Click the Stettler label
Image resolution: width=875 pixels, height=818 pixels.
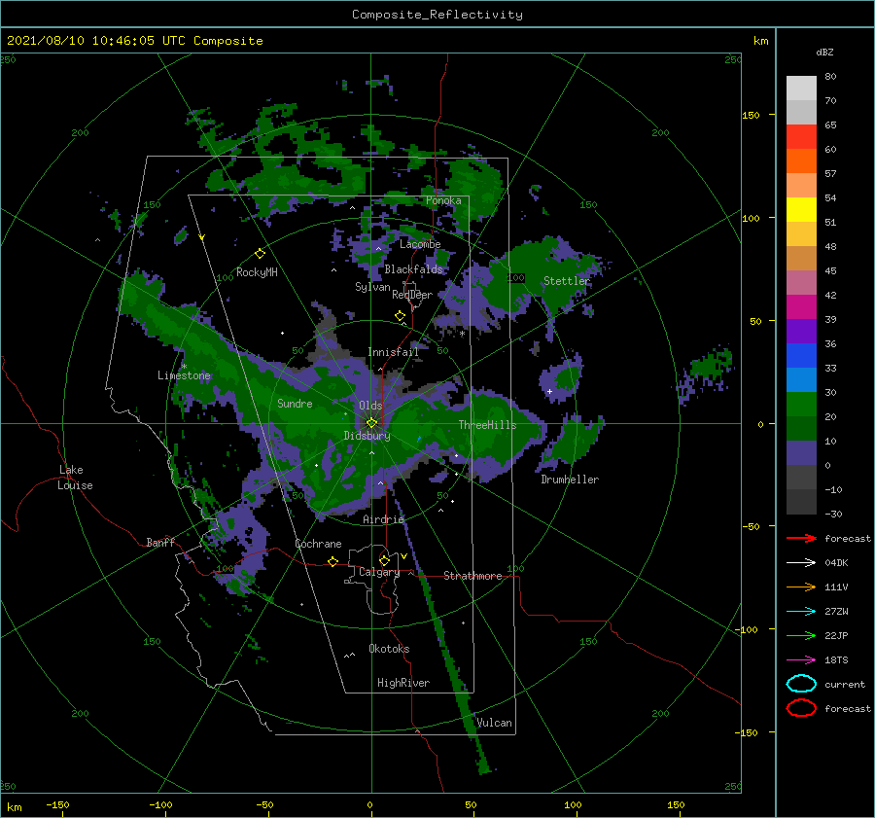coord(567,281)
